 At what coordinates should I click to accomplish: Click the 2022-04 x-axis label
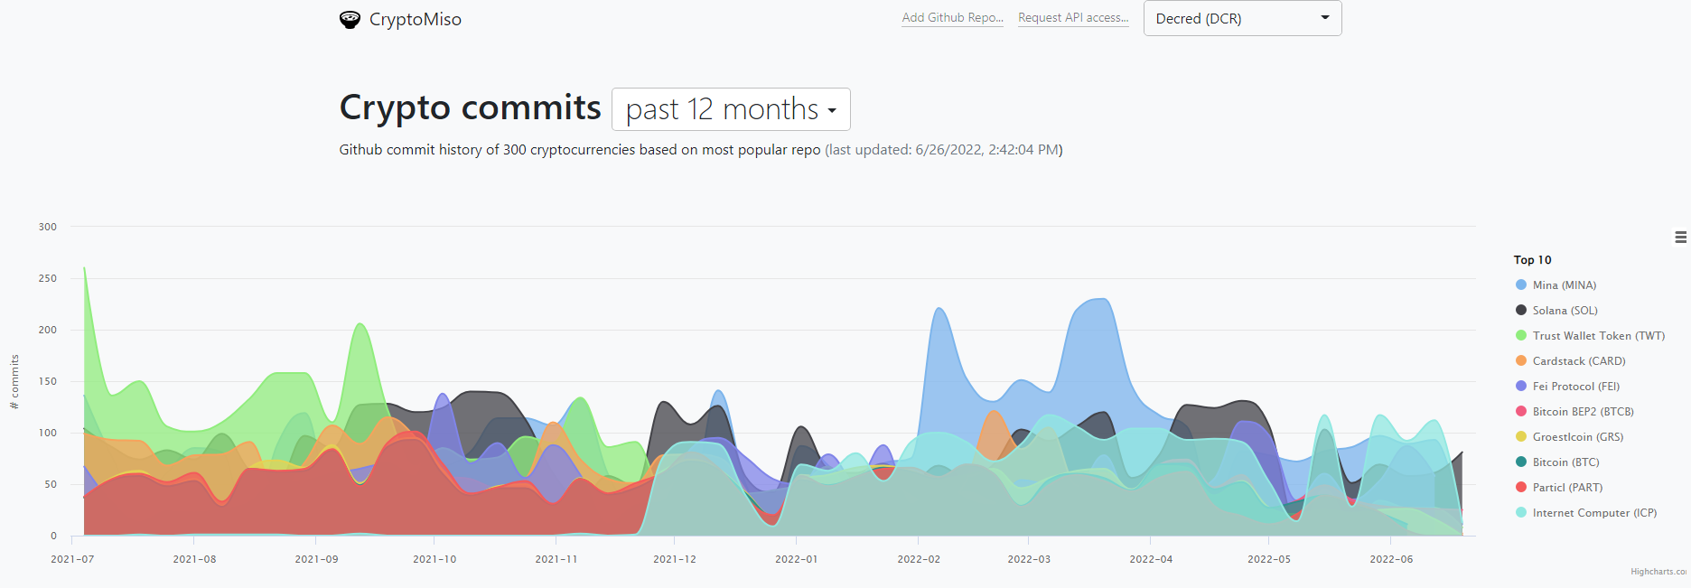tap(1151, 560)
